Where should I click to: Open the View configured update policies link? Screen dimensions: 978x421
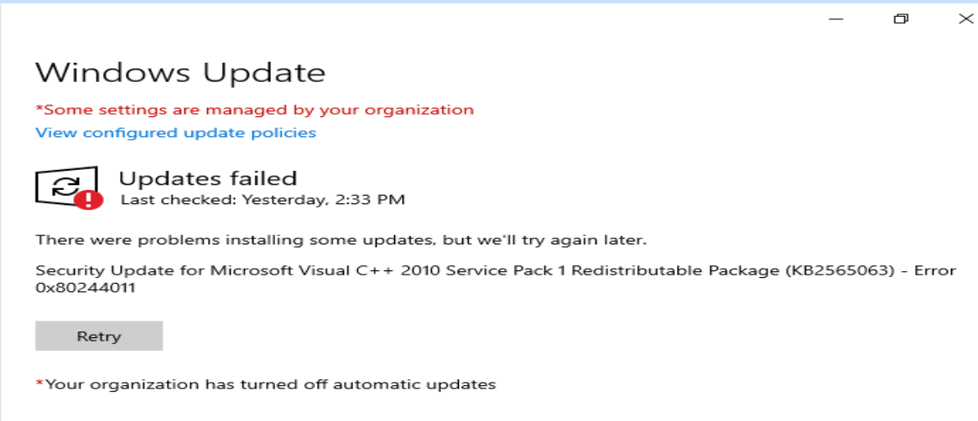click(175, 132)
